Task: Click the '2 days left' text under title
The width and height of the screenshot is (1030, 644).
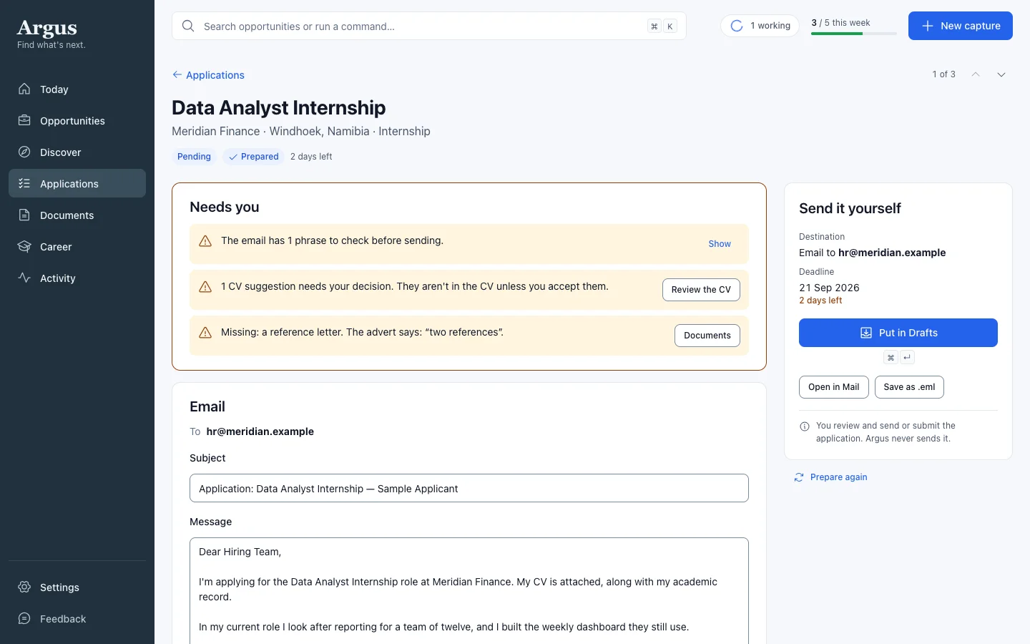Action: 311,157
